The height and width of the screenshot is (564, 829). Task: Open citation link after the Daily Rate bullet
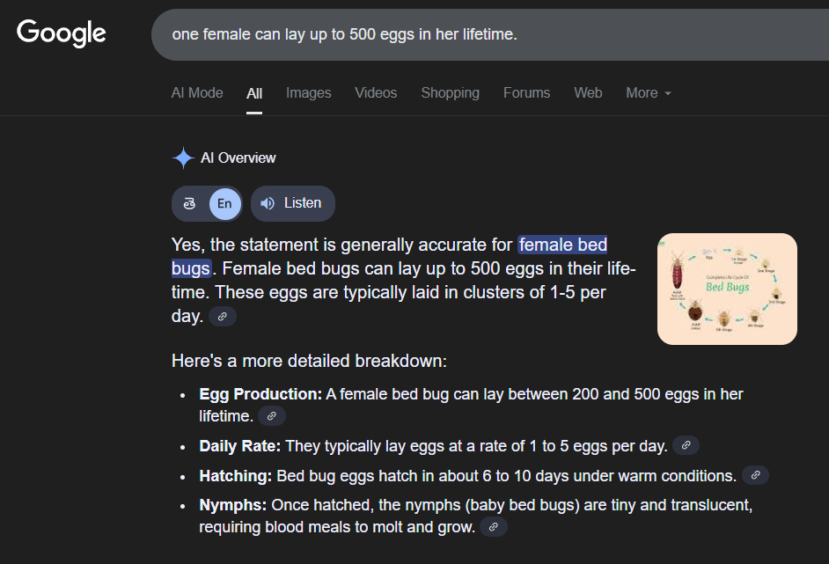pyautogui.click(x=685, y=445)
